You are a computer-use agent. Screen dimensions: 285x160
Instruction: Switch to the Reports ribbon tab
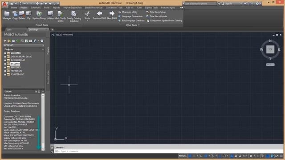coord(57,8)
